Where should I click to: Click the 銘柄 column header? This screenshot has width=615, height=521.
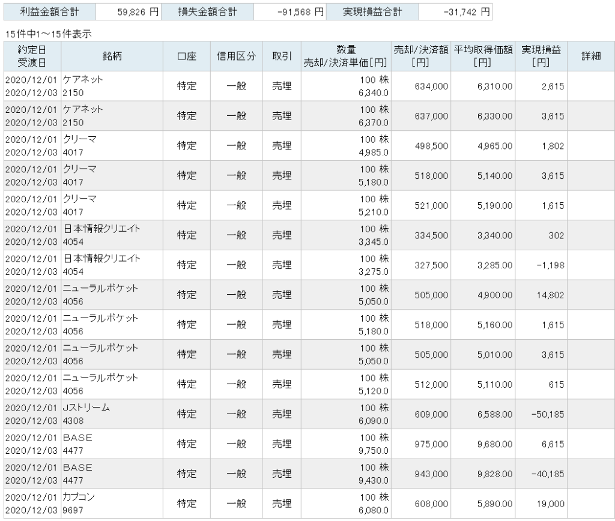(x=112, y=56)
